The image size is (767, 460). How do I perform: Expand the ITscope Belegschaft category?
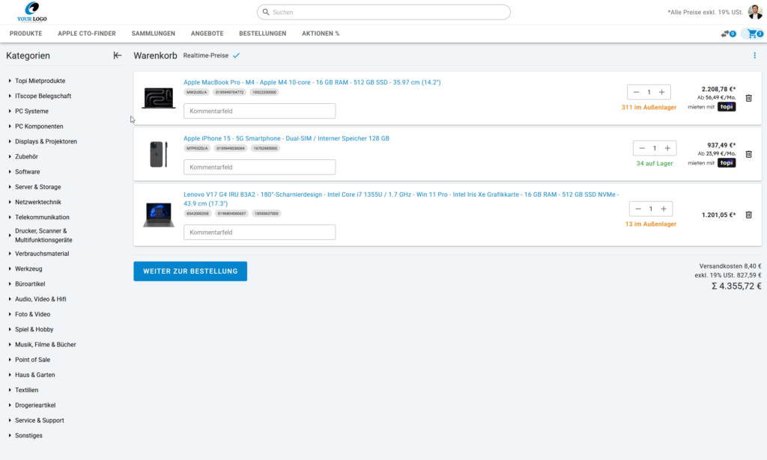click(x=10, y=96)
